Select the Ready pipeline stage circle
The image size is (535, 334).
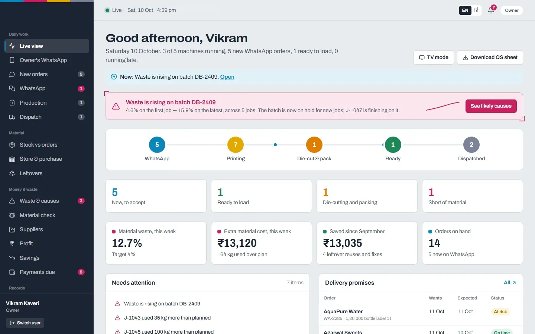click(x=393, y=145)
